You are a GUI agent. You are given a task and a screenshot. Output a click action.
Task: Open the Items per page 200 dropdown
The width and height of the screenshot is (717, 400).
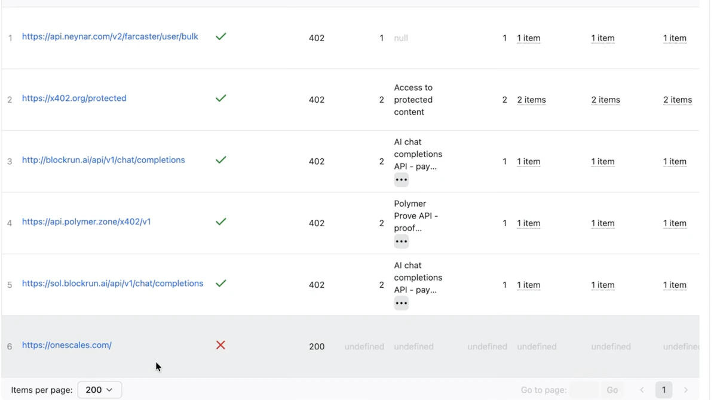click(x=100, y=390)
